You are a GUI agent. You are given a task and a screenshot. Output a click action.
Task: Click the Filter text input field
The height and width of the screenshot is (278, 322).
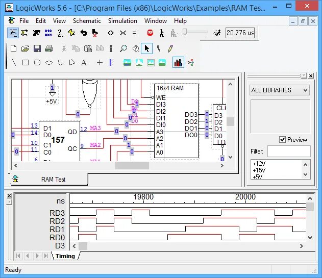pos(288,151)
